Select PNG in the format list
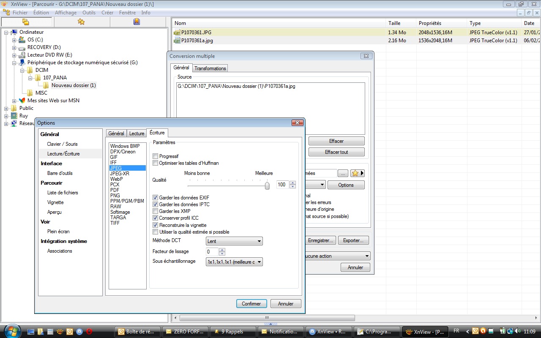The height and width of the screenshot is (338, 541). [x=115, y=196]
